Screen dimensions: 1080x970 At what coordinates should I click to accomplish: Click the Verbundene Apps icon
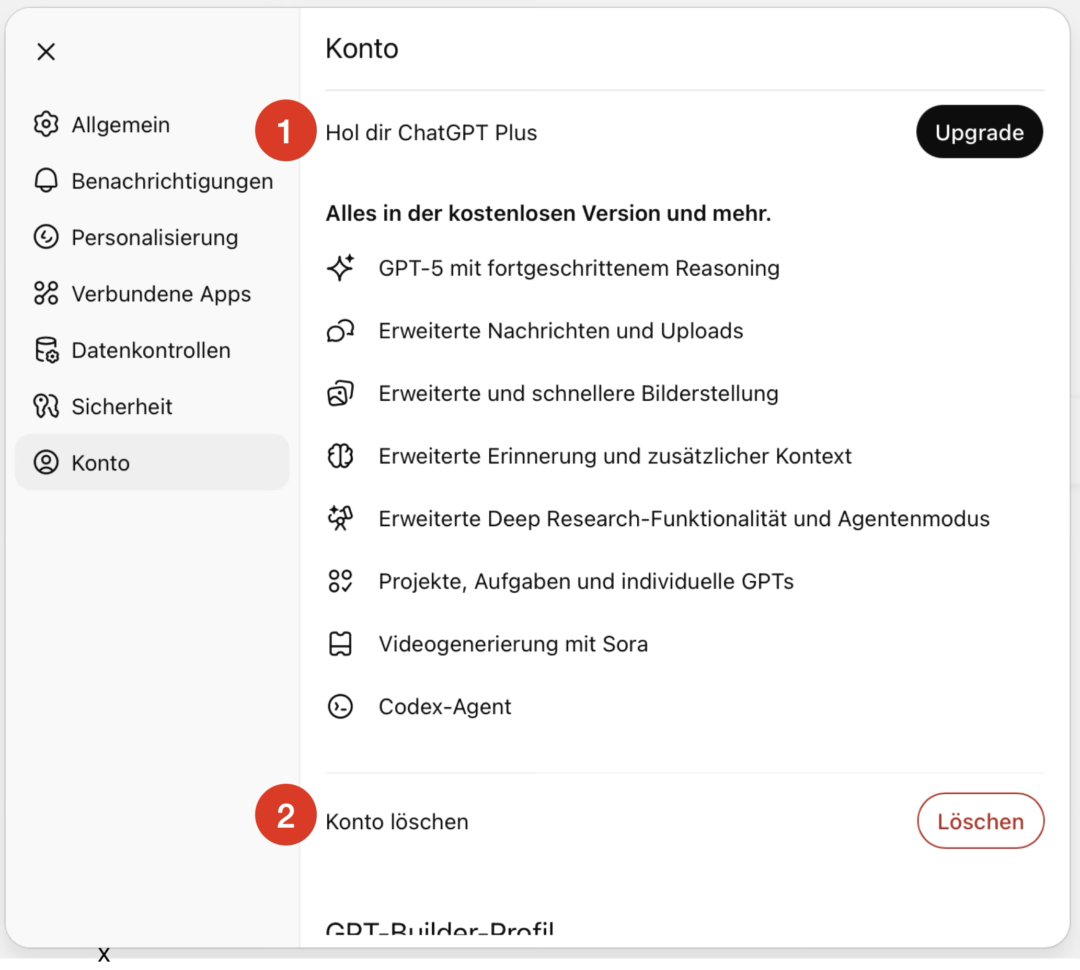(x=46, y=293)
